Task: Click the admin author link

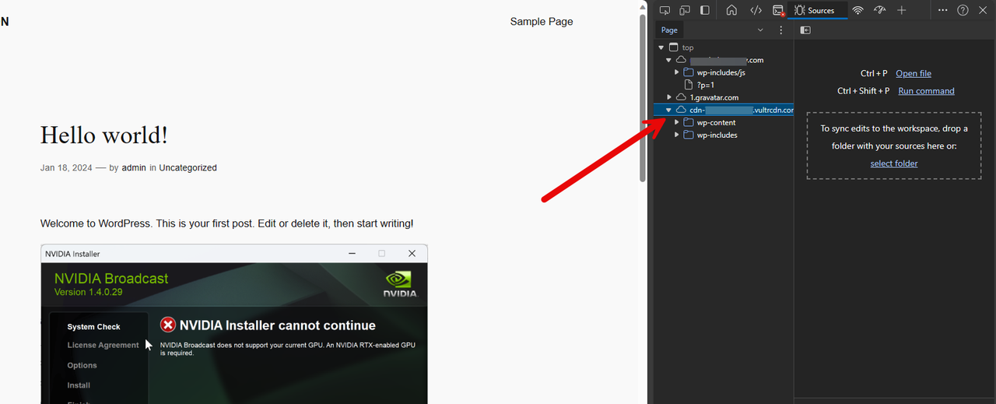Action: point(134,167)
